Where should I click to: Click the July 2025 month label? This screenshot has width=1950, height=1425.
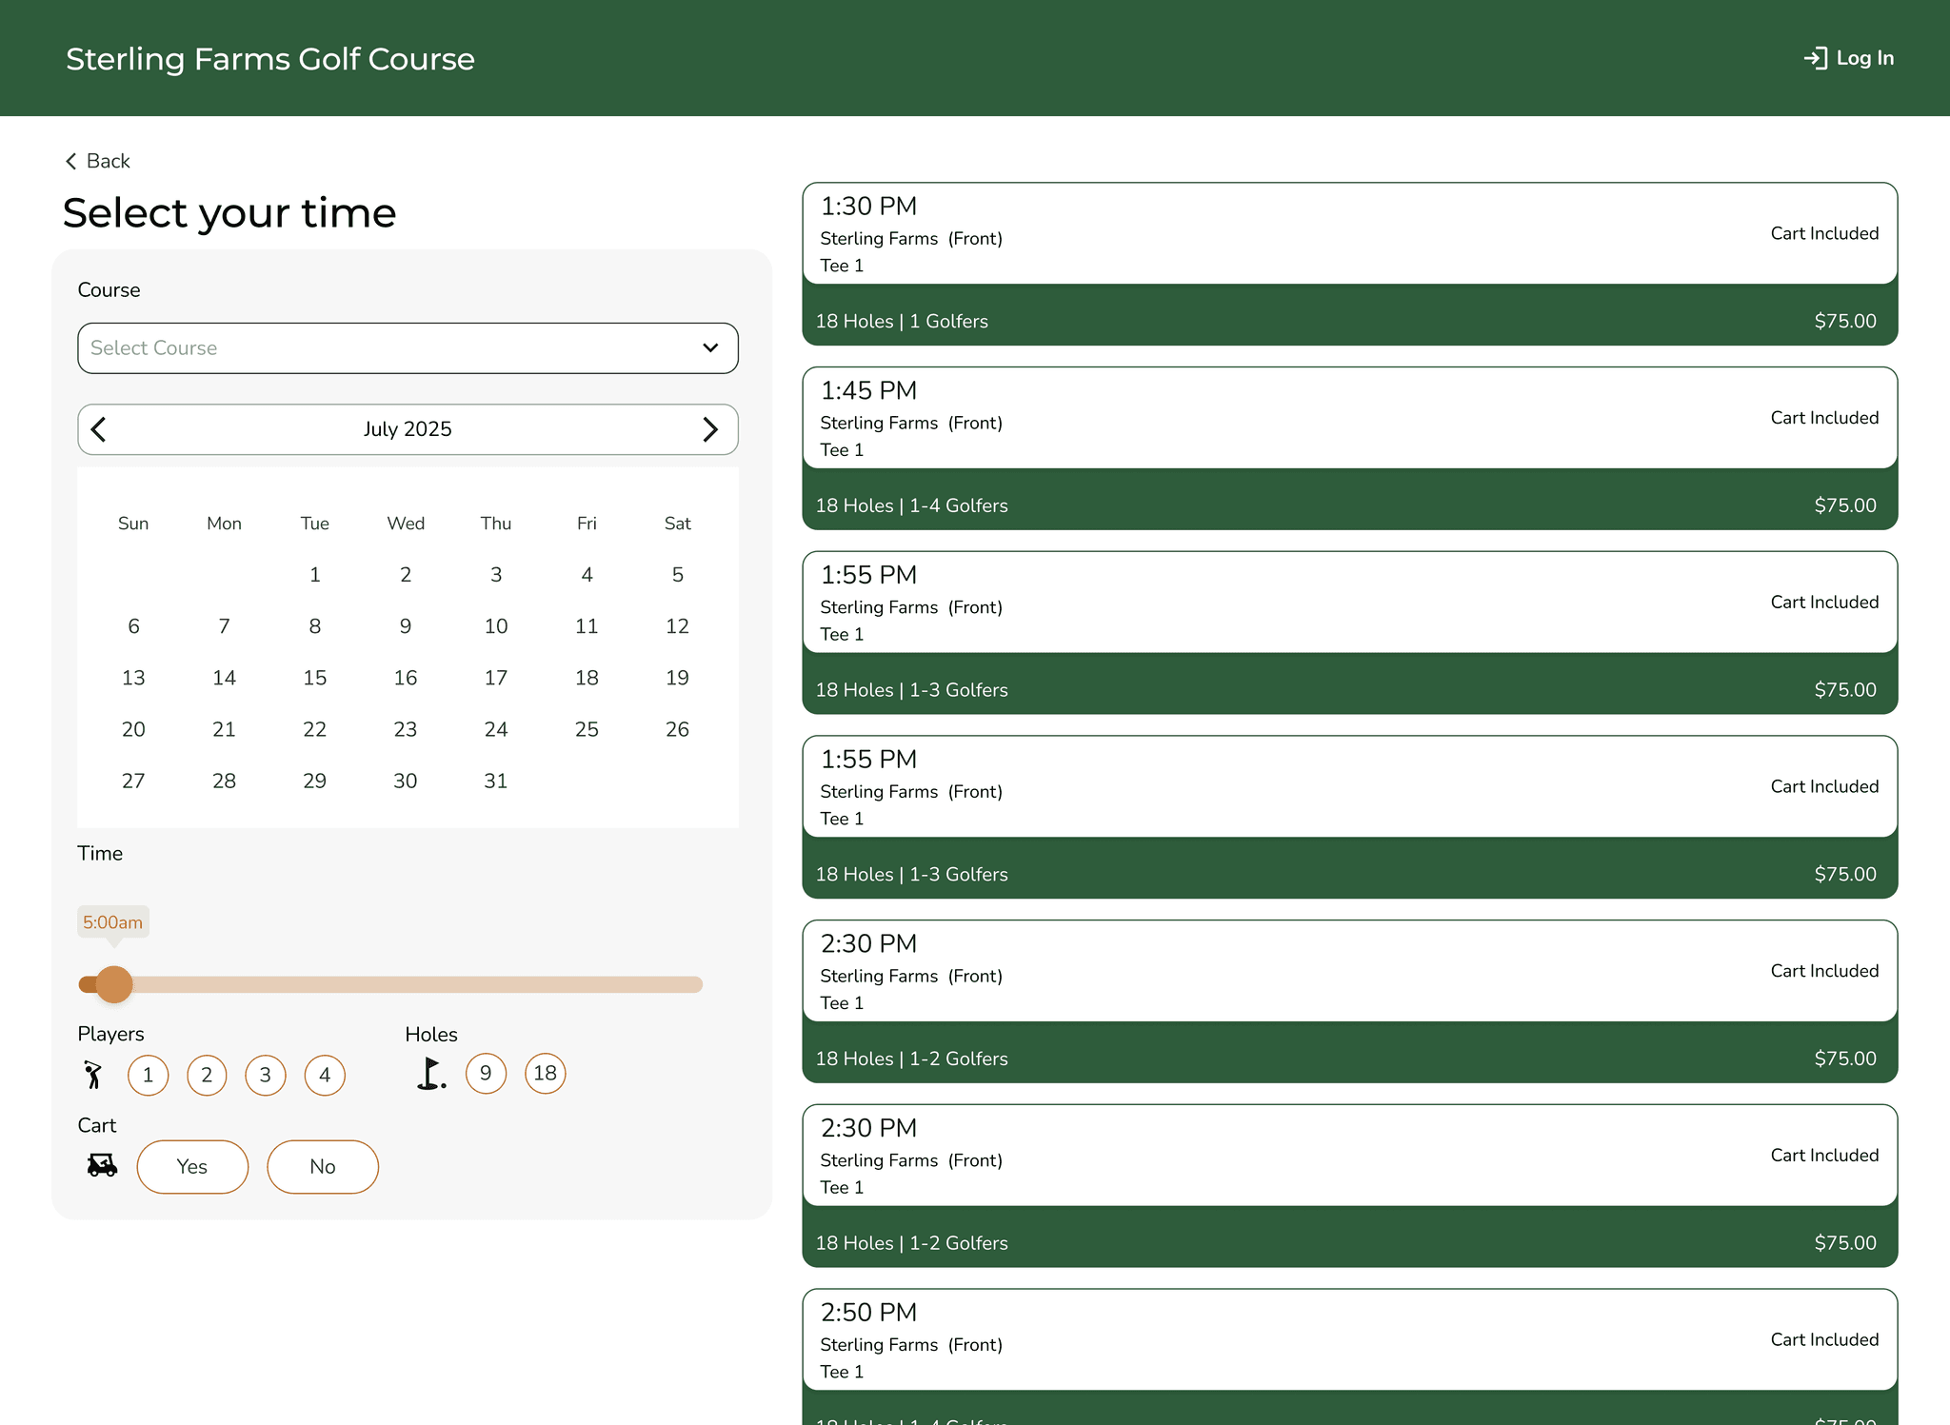click(408, 429)
